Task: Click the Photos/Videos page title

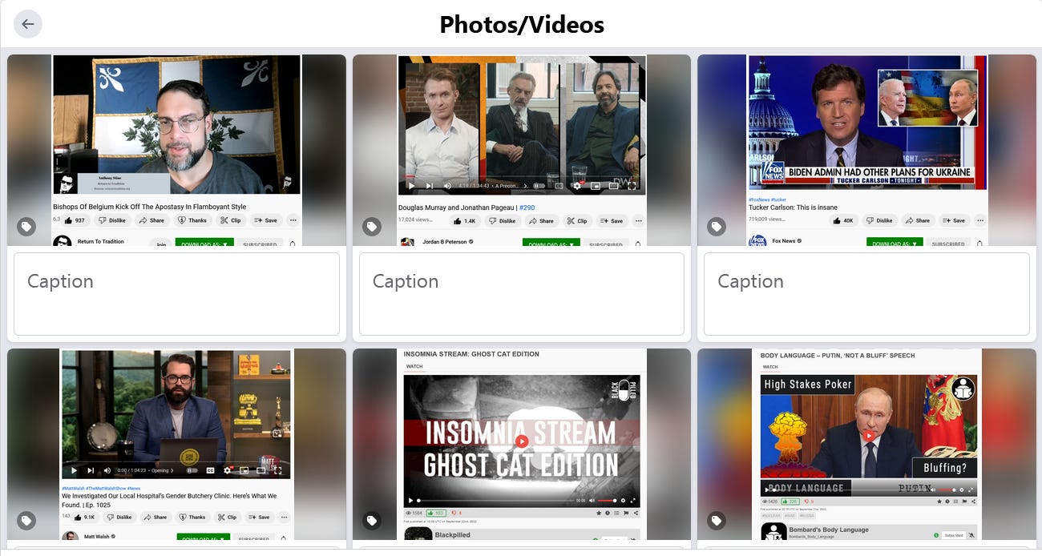Action: pos(522,25)
